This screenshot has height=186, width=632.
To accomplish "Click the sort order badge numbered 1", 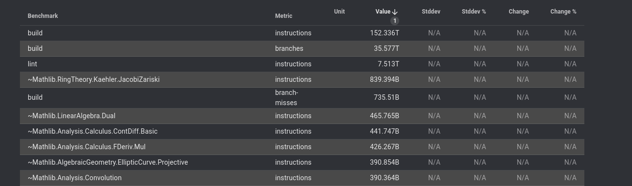I will 395,21.
